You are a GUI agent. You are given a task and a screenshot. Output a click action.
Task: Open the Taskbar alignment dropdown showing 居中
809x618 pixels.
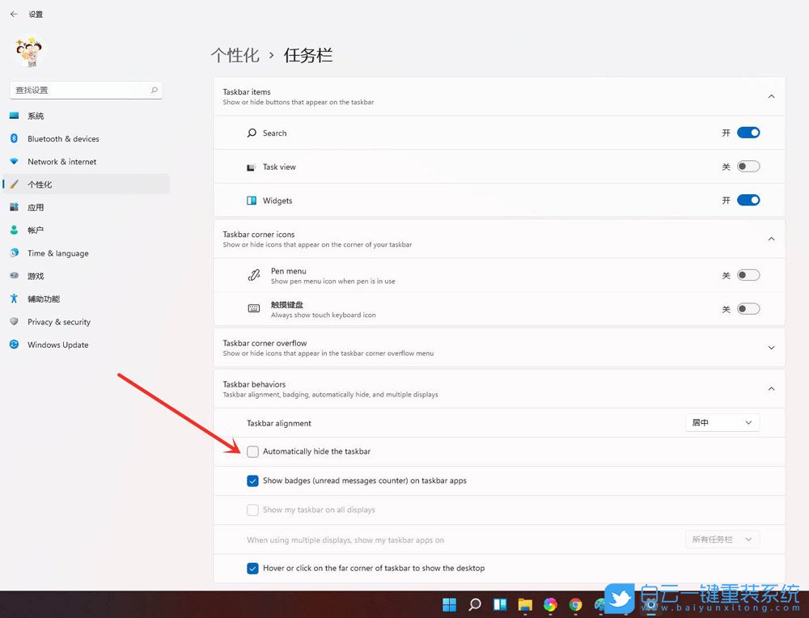722,422
